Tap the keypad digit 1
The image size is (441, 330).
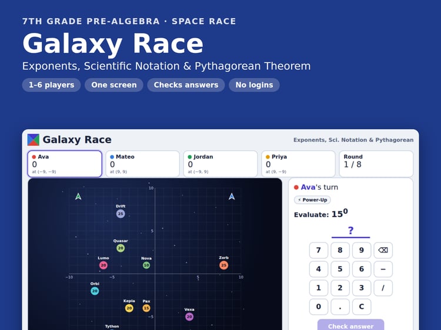318,288
